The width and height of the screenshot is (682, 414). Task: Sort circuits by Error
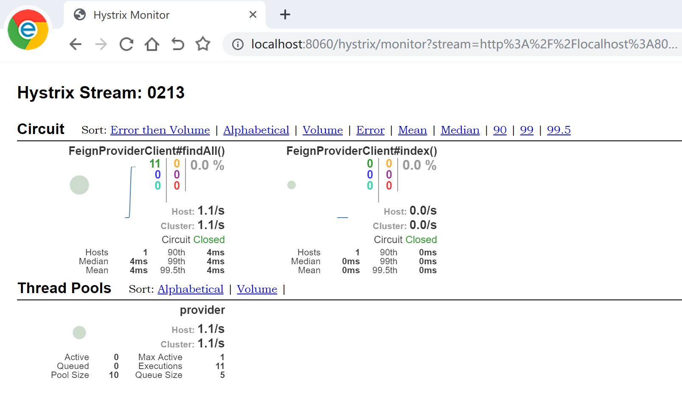[x=370, y=130]
